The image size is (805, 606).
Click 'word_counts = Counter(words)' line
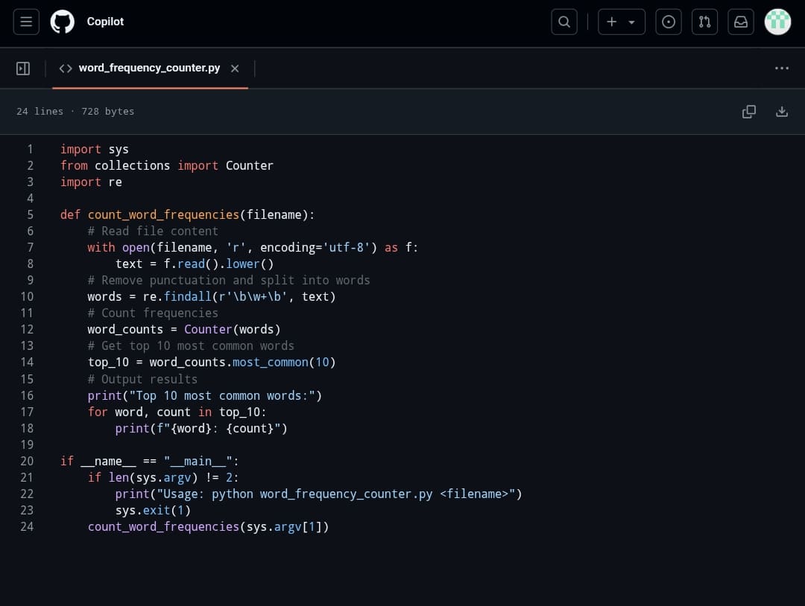tap(184, 330)
